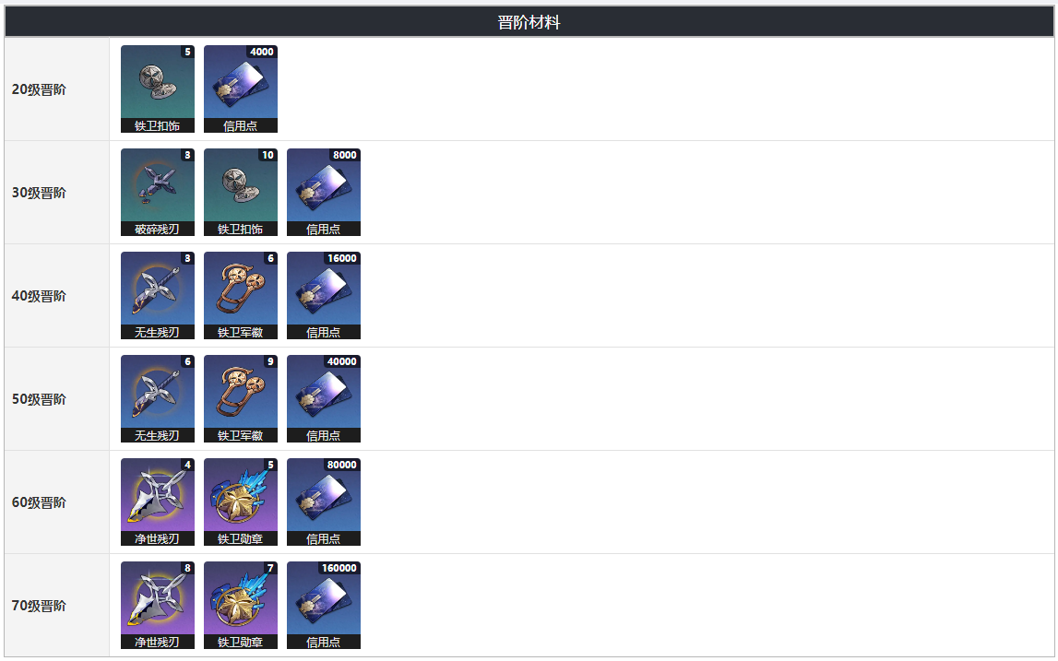Select the 160000 信用点 icon
The image size is (1058, 661).
(x=323, y=605)
